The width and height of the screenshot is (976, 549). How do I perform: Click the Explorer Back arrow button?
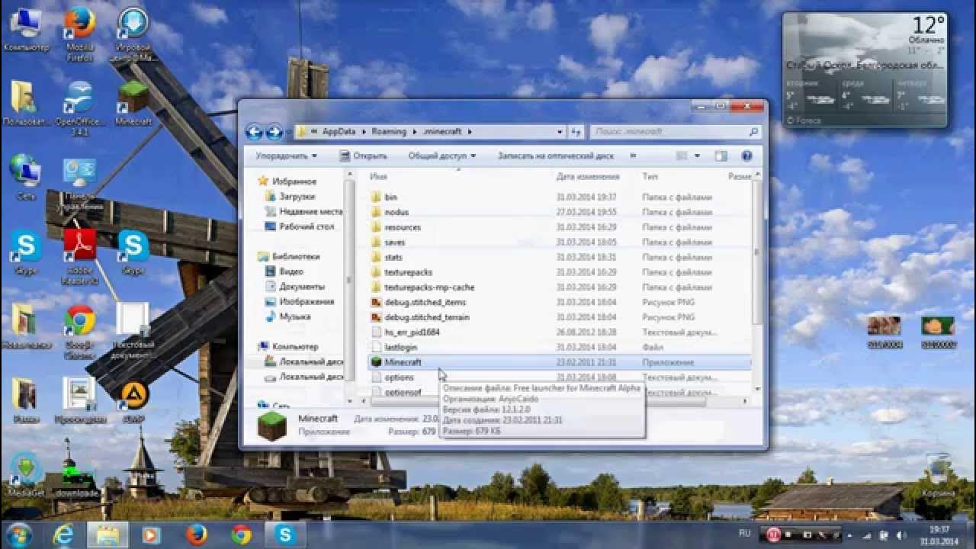click(254, 132)
